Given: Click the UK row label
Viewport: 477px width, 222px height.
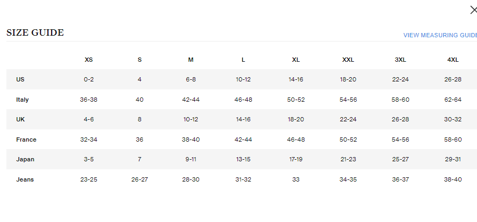Looking at the screenshot, I should coord(20,119).
